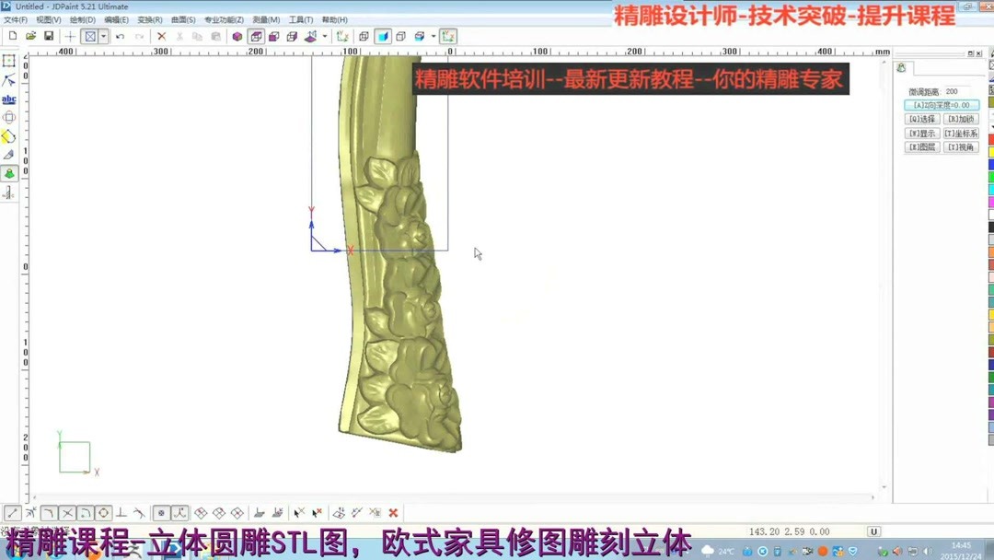The height and width of the screenshot is (560, 994).
Task: Click the Save icon in the top toolbar
Action: pyautogui.click(x=47, y=36)
